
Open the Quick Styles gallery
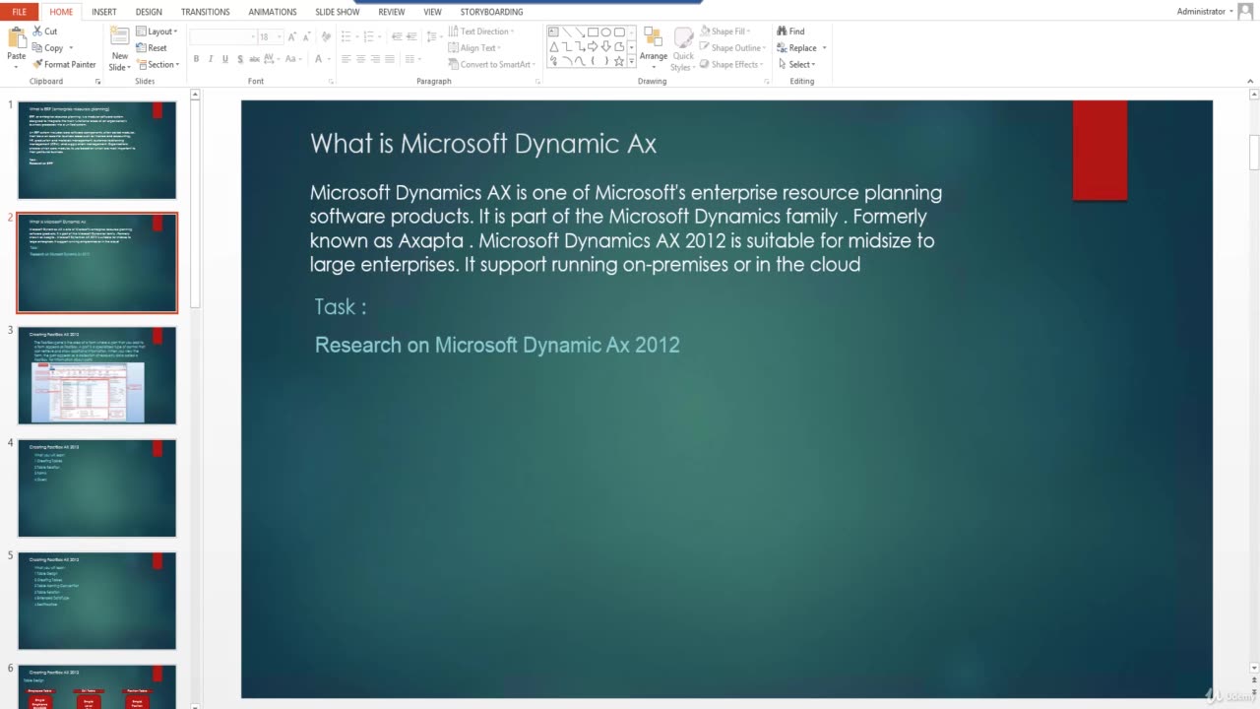pos(683,48)
